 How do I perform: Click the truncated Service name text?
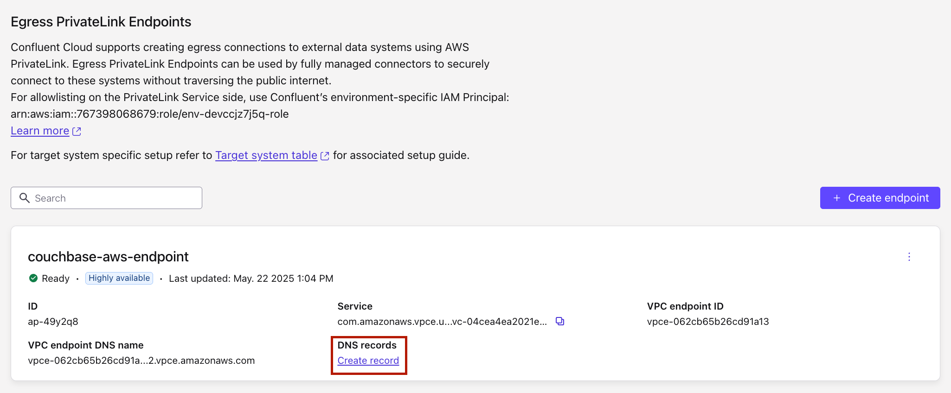point(442,322)
